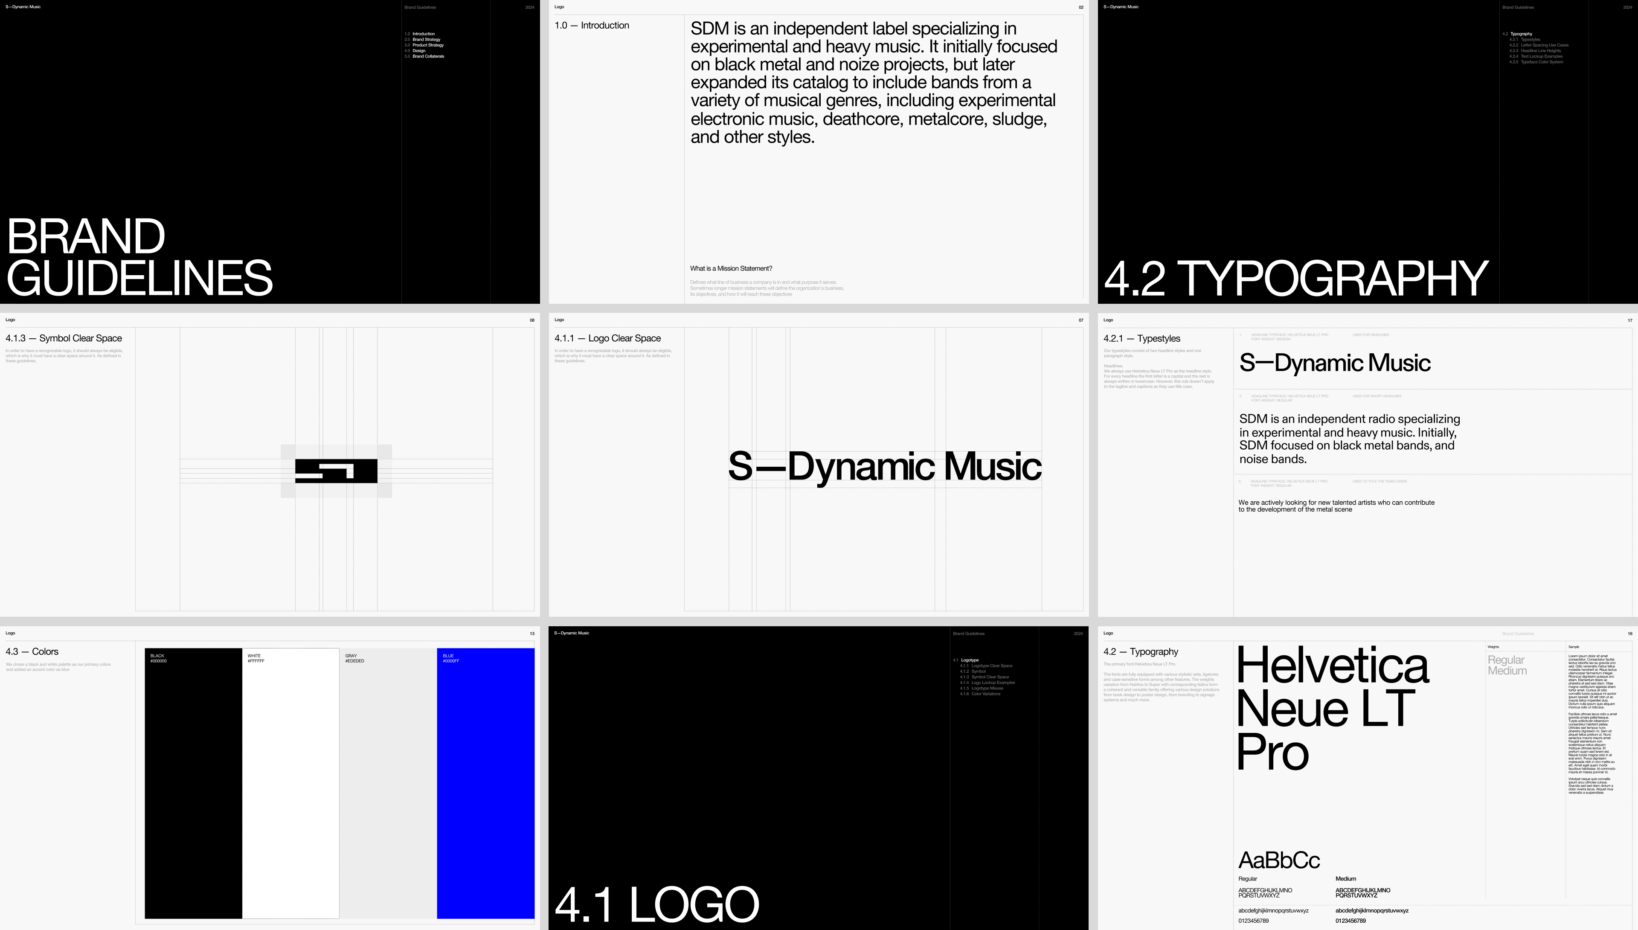Select Color Variations entry in Logotype list

coord(985,694)
